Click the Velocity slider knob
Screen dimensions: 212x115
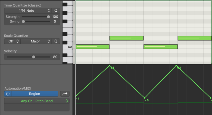(x=34, y=57)
